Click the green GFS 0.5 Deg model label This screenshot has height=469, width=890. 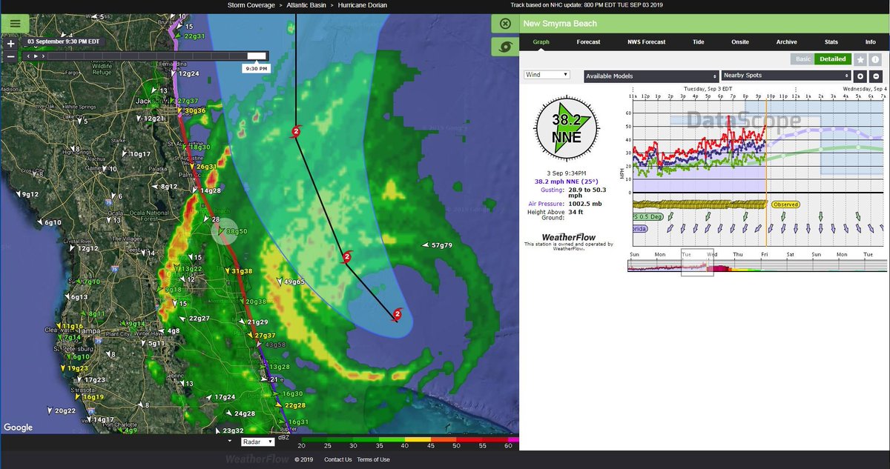pyautogui.click(x=647, y=216)
